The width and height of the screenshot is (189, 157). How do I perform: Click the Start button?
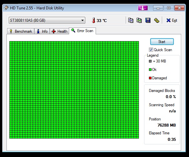(x=162, y=42)
